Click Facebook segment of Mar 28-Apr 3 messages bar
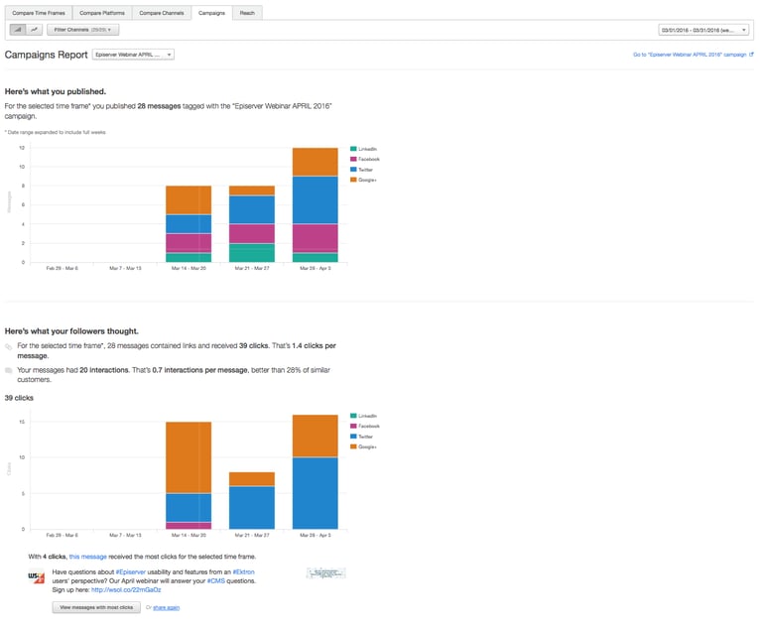Viewport: 760px width, 630px height. (x=316, y=238)
